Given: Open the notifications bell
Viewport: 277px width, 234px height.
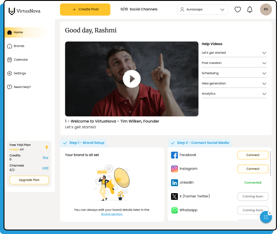Looking at the screenshot, I should 250,9.
